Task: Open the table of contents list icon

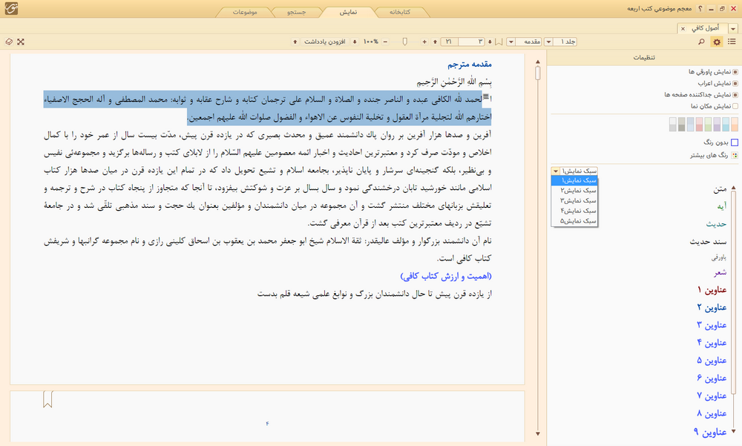Action: (732, 42)
